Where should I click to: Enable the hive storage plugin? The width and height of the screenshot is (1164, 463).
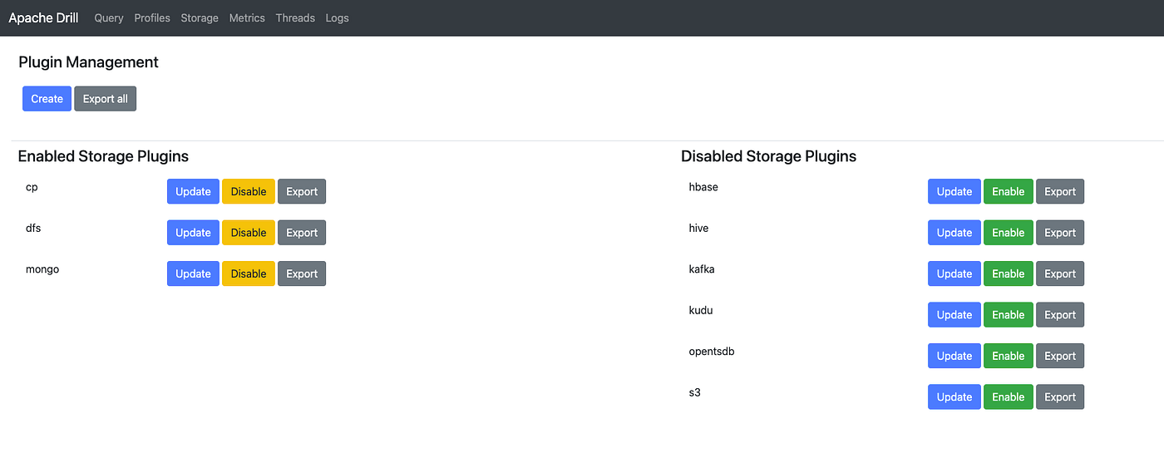pos(1008,233)
